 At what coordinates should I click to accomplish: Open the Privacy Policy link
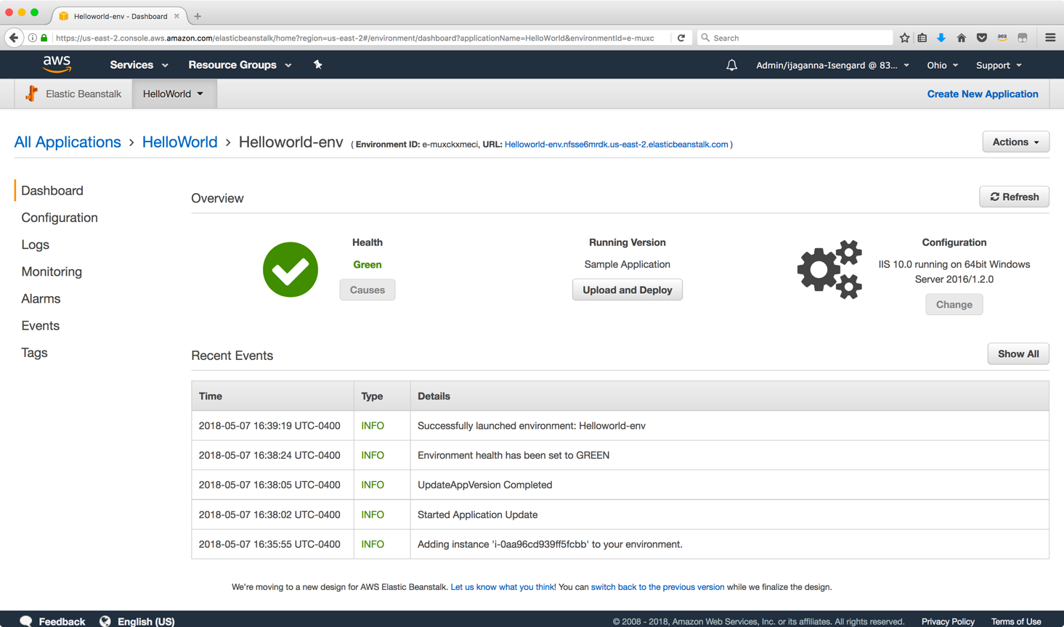pos(948,622)
